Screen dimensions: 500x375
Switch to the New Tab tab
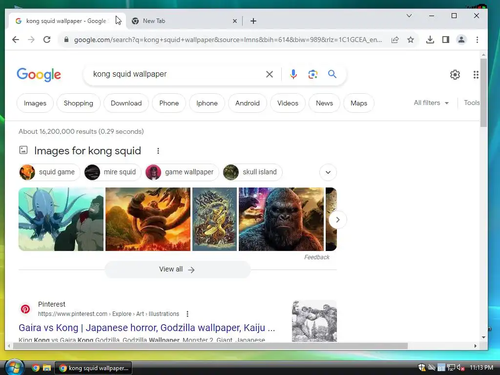click(184, 21)
